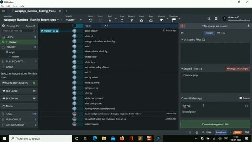
Task: Click the back arrow beside Viewing 2/2
Action: tap(4, 26)
